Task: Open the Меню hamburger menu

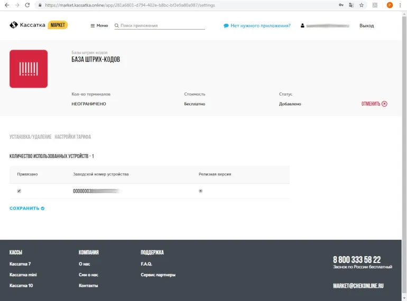Action: [x=99, y=25]
